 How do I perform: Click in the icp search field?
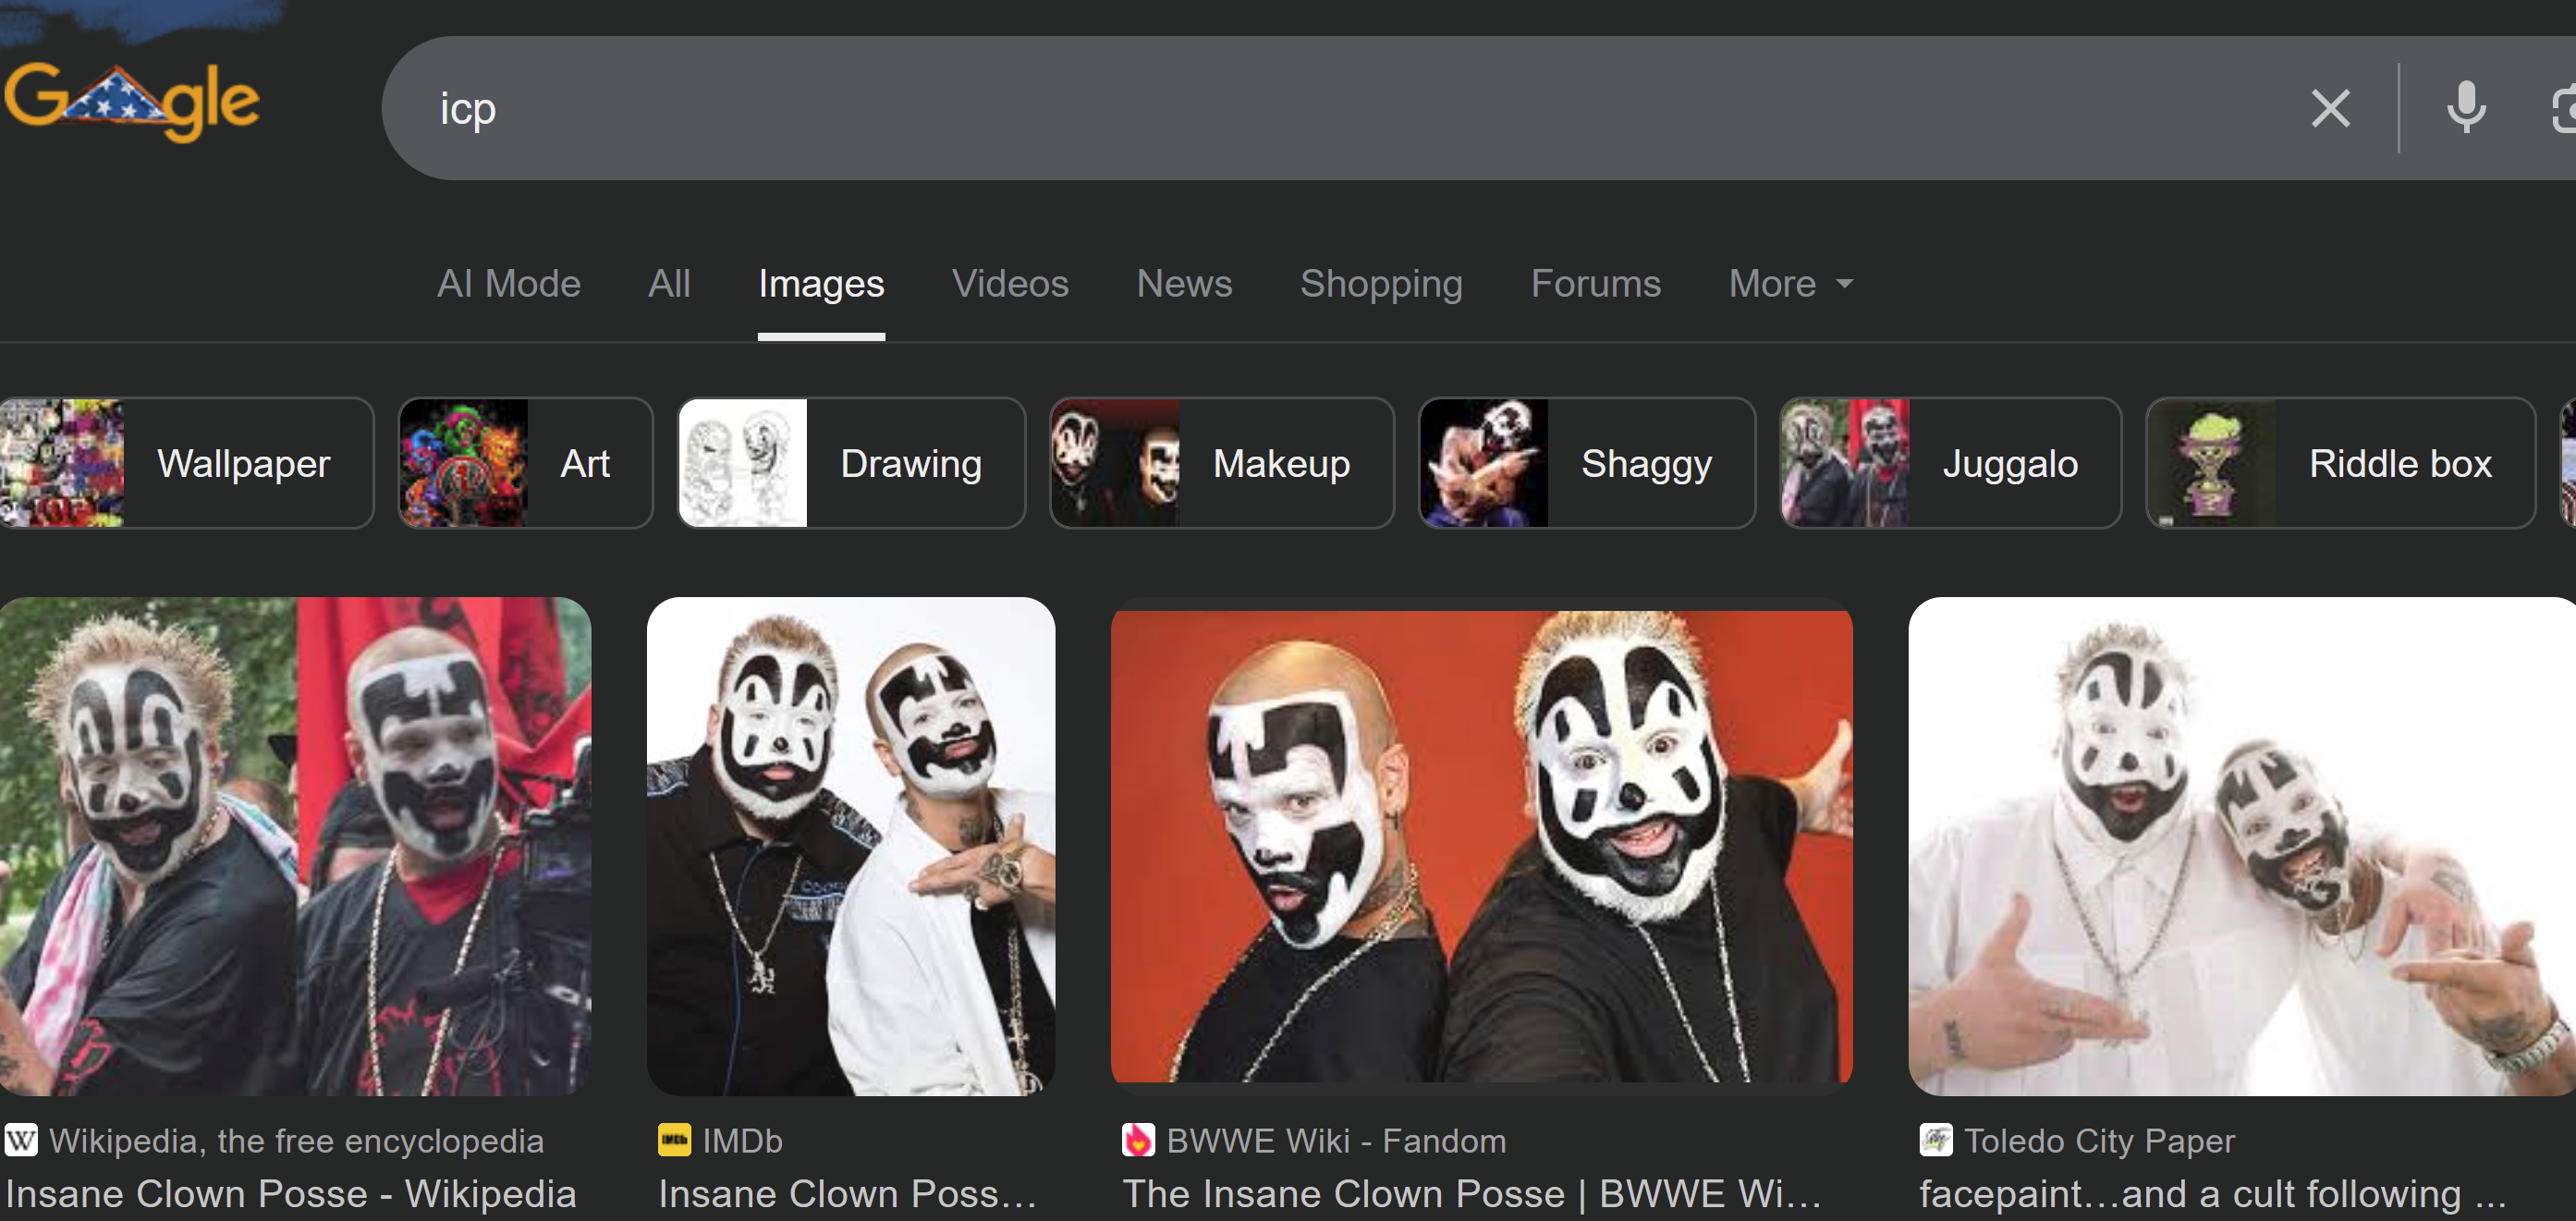tap(1300, 108)
